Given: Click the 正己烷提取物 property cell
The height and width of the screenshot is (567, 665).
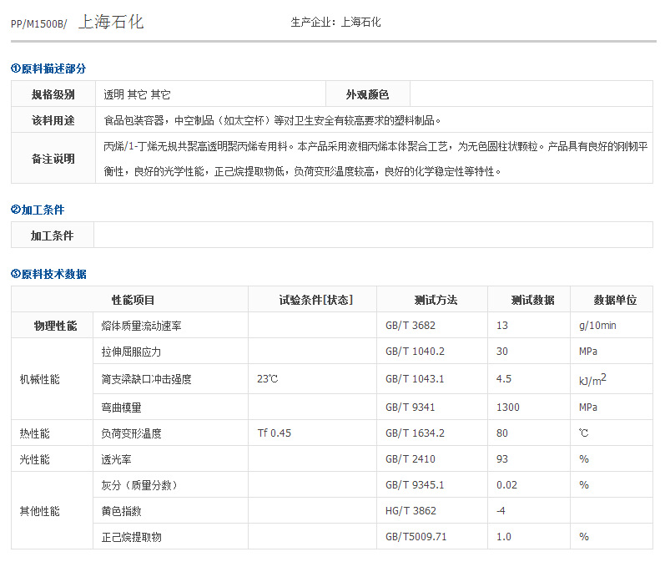Looking at the screenshot, I should click(171, 536).
